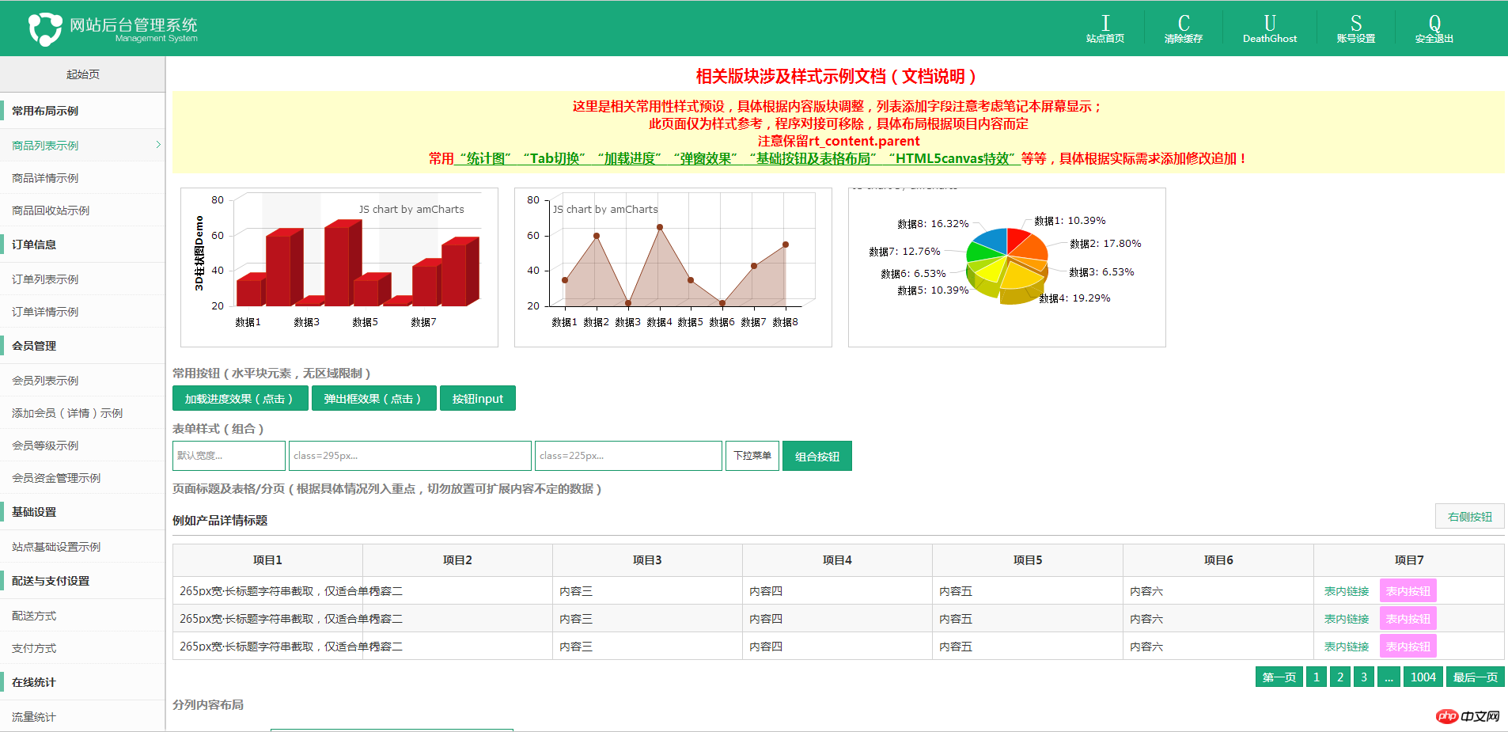Click the first row's 表内链接 link
This screenshot has width=1508, height=732.
(x=1346, y=591)
